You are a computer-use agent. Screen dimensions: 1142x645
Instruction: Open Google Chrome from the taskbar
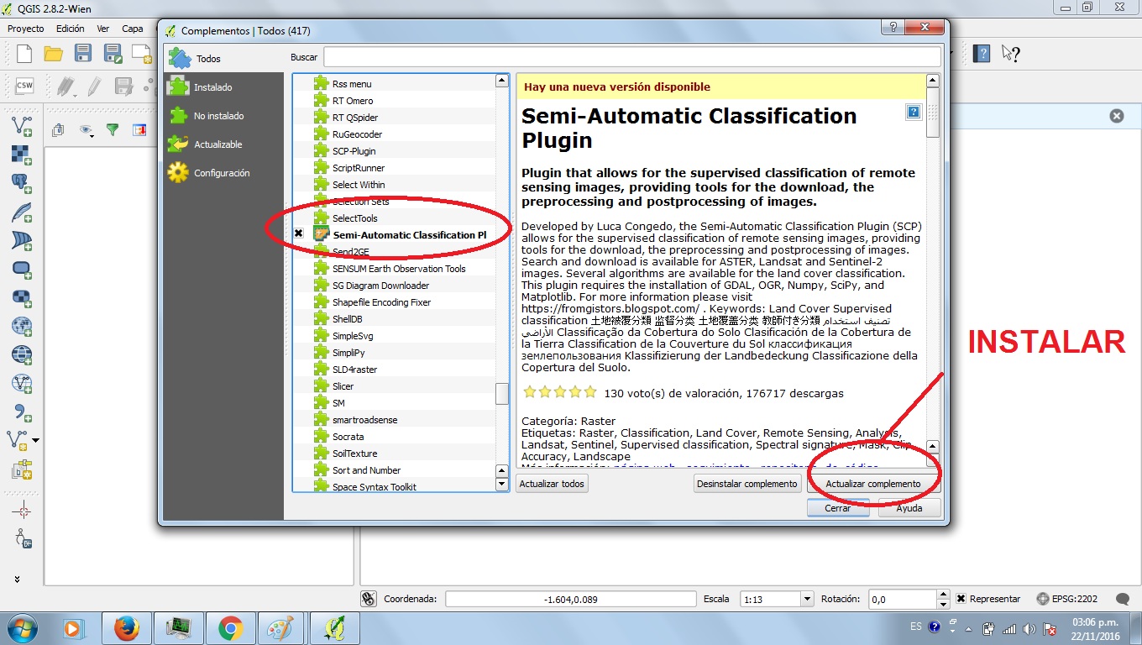pyautogui.click(x=231, y=628)
